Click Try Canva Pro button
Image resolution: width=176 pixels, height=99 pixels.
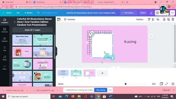pos(128,13)
